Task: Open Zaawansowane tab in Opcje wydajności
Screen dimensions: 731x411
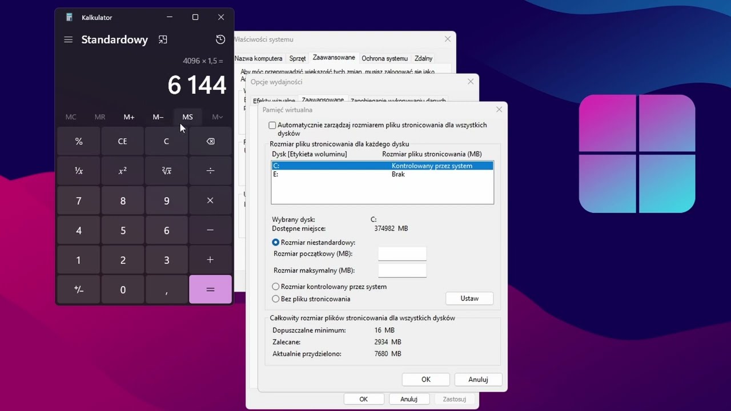Action: pos(323,100)
